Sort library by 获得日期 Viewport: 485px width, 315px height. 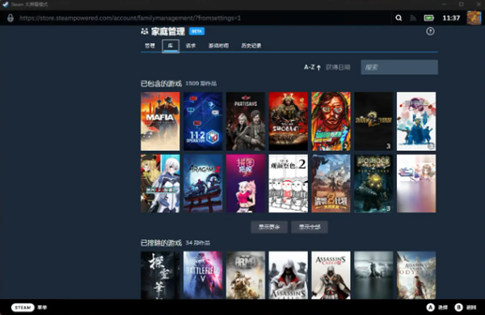tap(338, 67)
